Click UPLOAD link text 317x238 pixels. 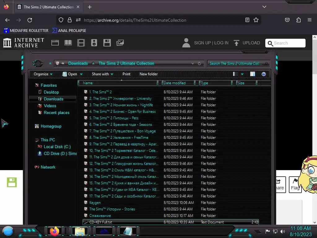point(251,43)
